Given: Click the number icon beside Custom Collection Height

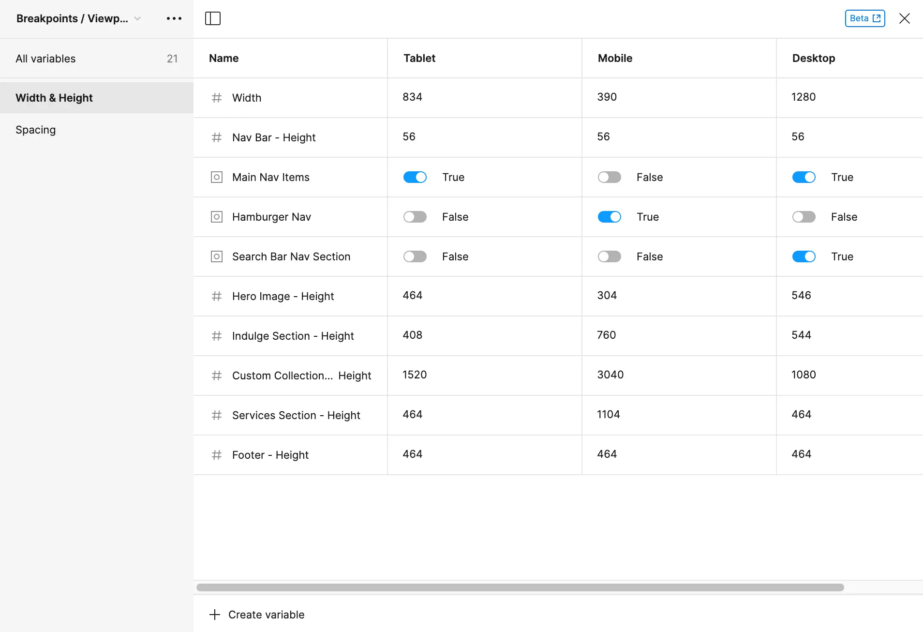Looking at the screenshot, I should click(217, 376).
